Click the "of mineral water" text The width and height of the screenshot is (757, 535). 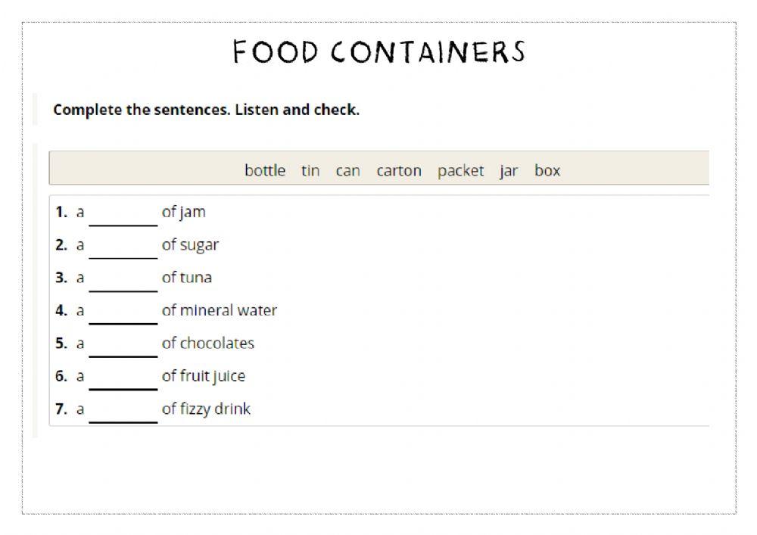[x=220, y=310]
